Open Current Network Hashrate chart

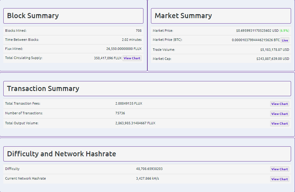pyautogui.click(x=280, y=179)
